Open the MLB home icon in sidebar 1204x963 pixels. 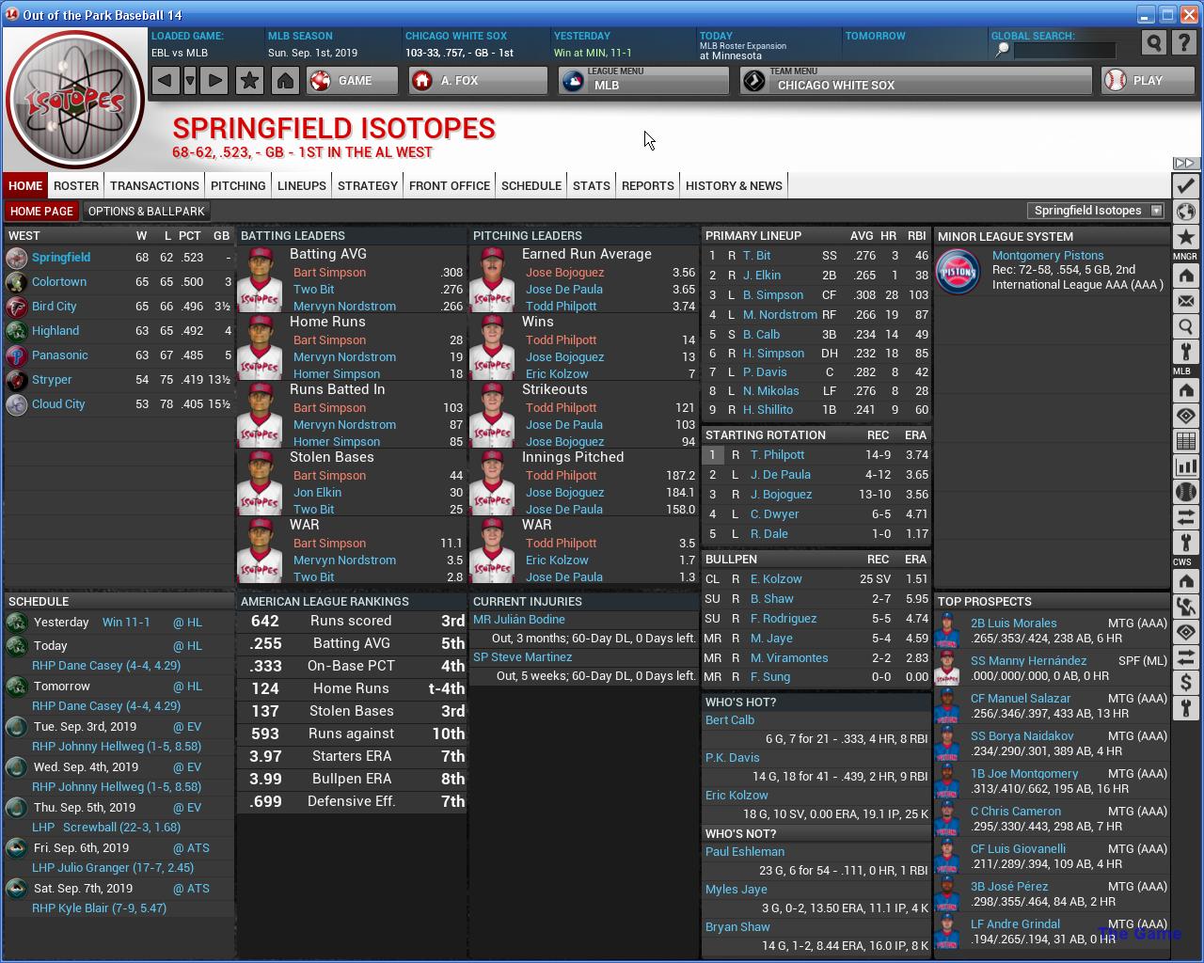(x=1185, y=390)
